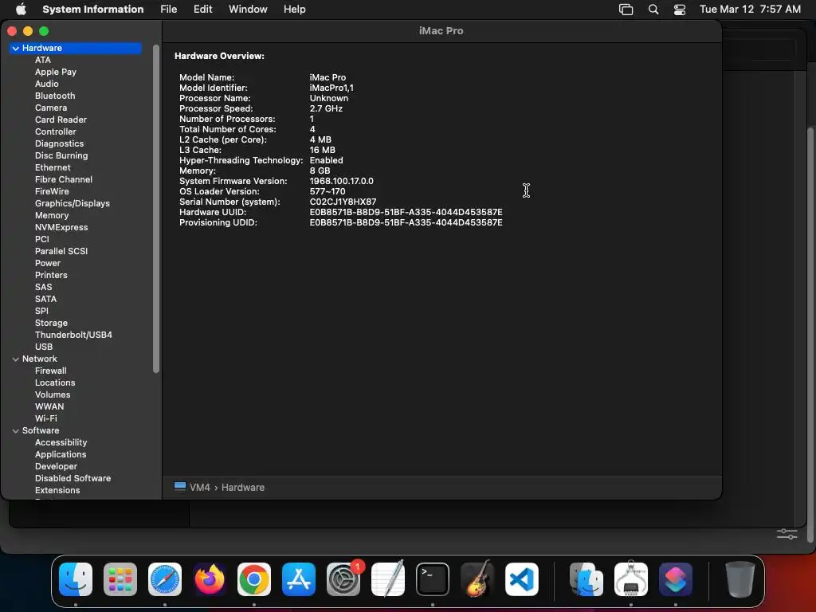Click the iMacPro1,1 model identifier value
This screenshot has height=612, width=816.
[x=331, y=88]
